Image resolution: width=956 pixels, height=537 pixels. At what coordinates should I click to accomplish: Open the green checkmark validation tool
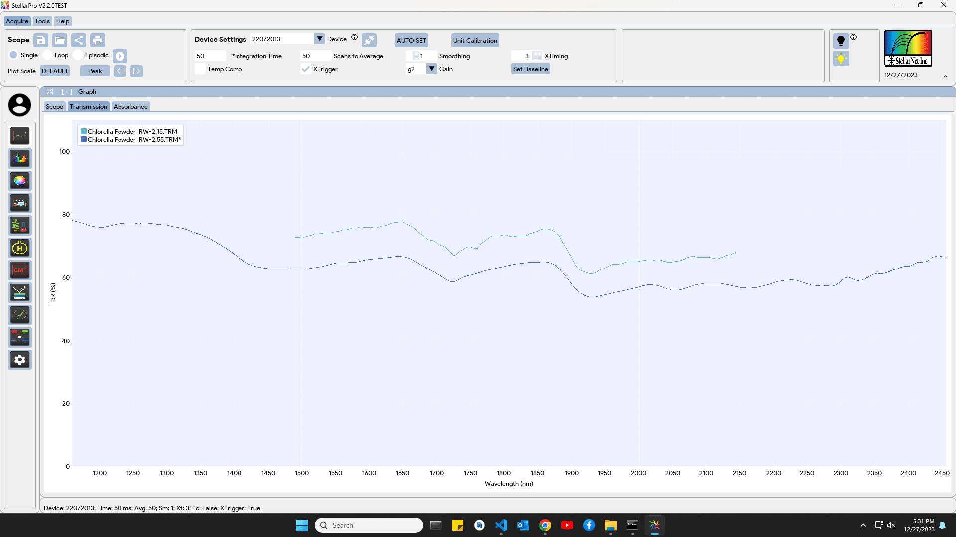(x=20, y=315)
